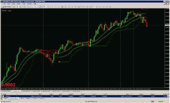This screenshot has width=170, height=103.
Task: Zoom out of the chart
Action: (x=28, y=7)
